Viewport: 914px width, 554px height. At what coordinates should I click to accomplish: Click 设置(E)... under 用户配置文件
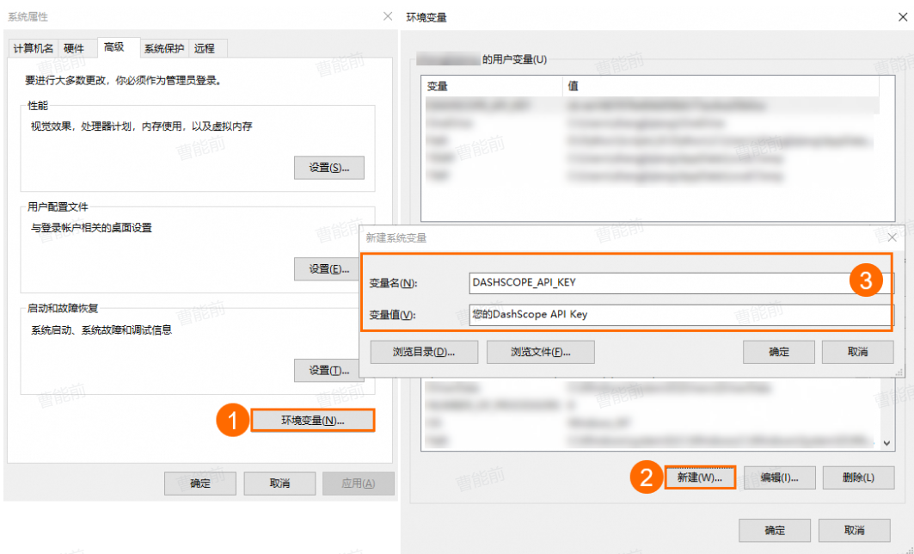point(328,269)
